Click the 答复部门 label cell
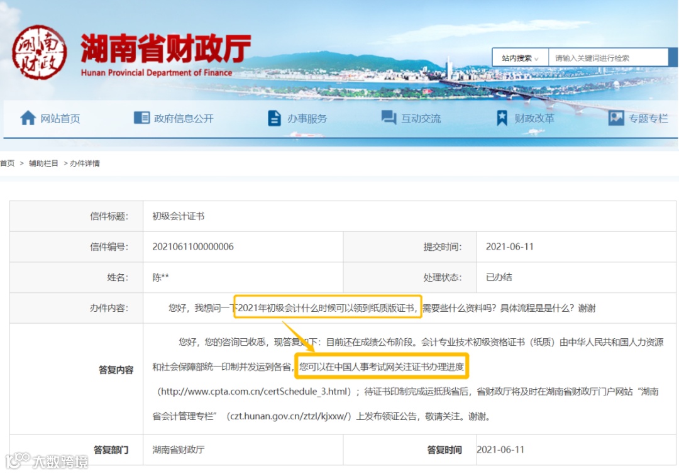 (x=76, y=449)
